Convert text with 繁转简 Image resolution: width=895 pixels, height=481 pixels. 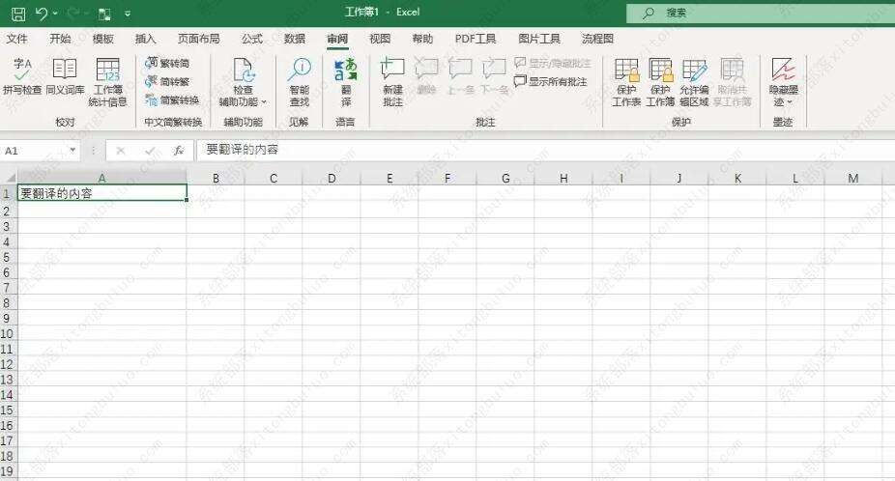pos(167,63)
